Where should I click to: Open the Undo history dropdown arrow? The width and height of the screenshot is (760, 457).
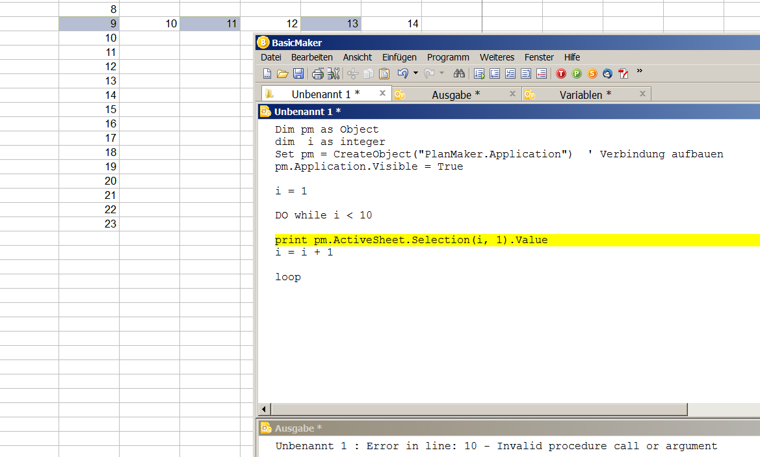[x=415, y=73]
